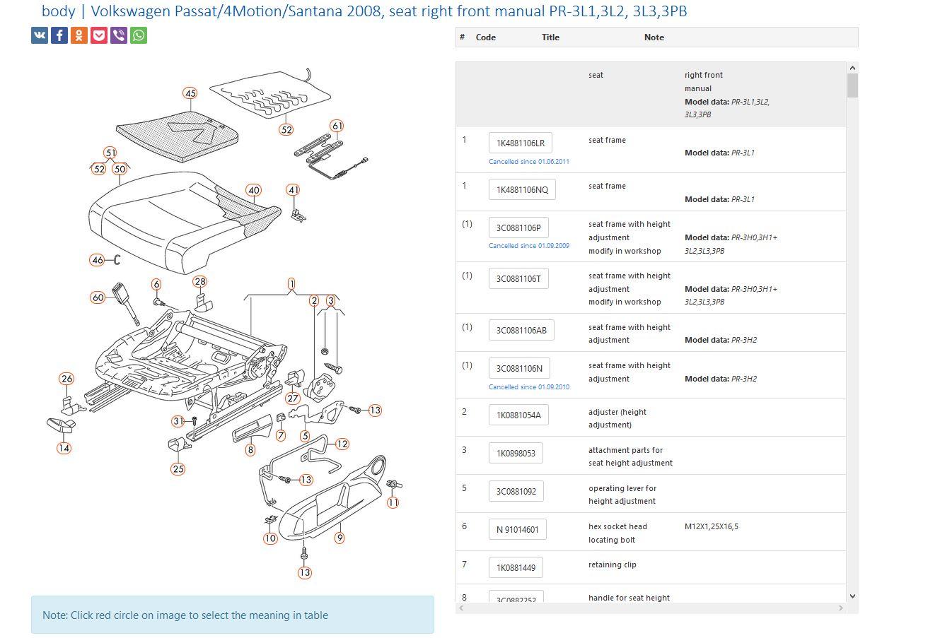Select diagram callout circle 26
The height and width of the screenshot is (638, 940).
point(66,379)
